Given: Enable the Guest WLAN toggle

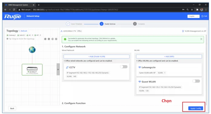Looking at the screenshot, I should click(x=196, y=81).
